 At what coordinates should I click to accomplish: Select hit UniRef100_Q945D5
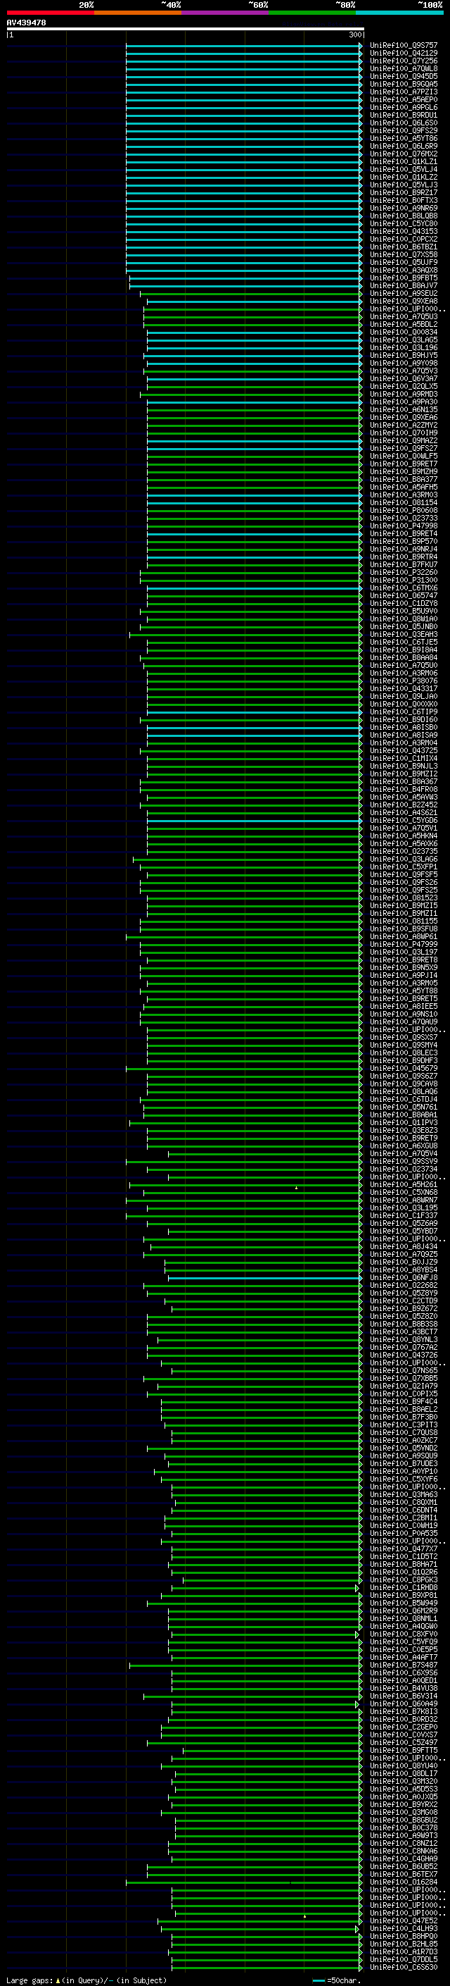[404, 76]
